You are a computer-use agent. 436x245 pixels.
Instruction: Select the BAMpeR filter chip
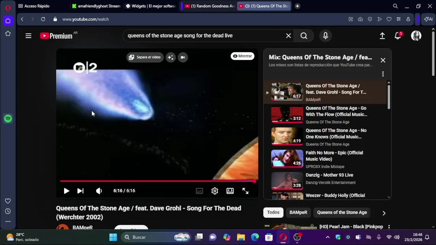pos(298,212)
